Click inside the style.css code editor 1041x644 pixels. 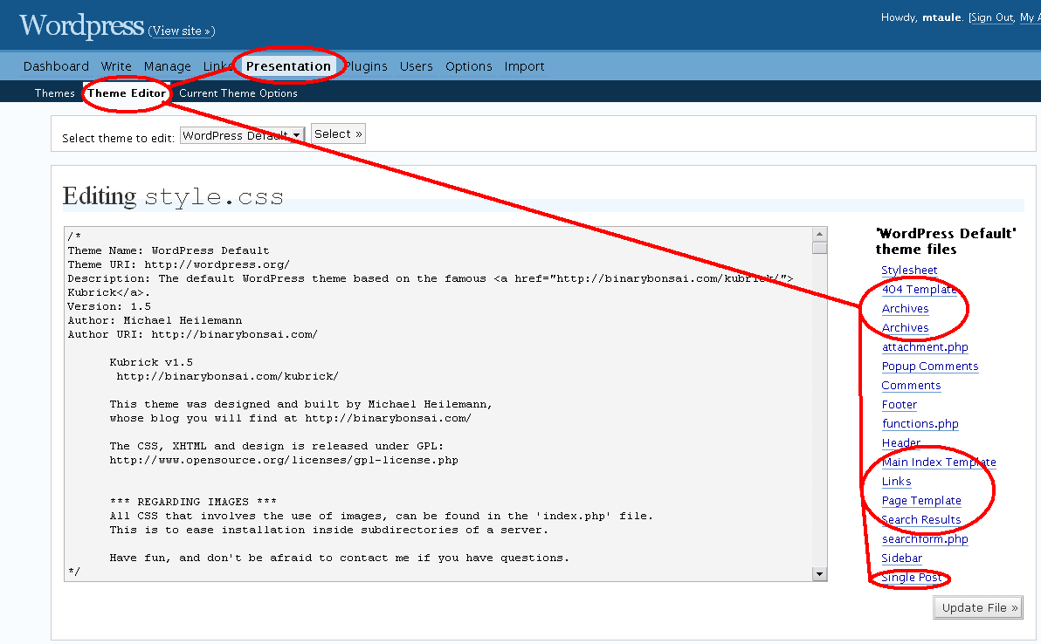click(x=438, y=404)
